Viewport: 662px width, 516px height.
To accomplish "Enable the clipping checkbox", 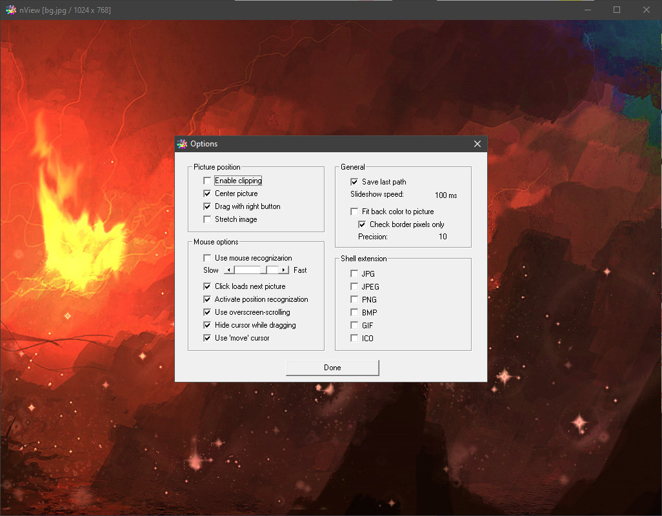I will [207, 181].
